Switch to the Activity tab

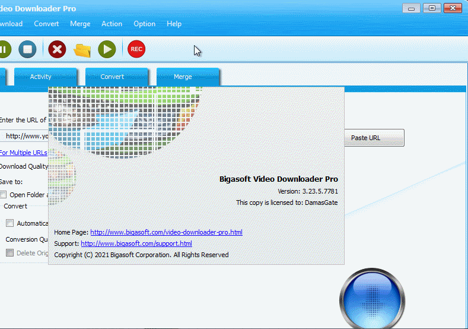(x=45, y=77)
